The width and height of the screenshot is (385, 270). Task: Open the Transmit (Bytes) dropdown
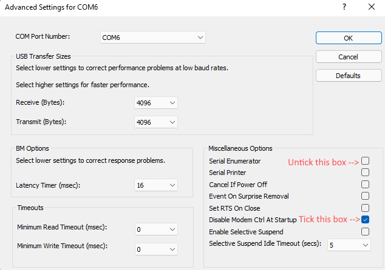[x=156, y=122]
